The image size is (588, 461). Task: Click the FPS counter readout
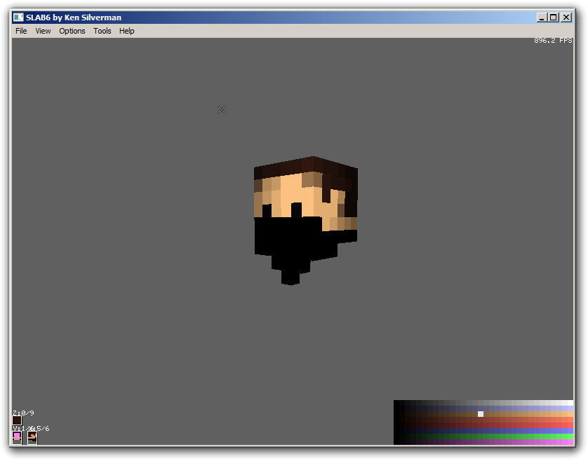(553, 41)
